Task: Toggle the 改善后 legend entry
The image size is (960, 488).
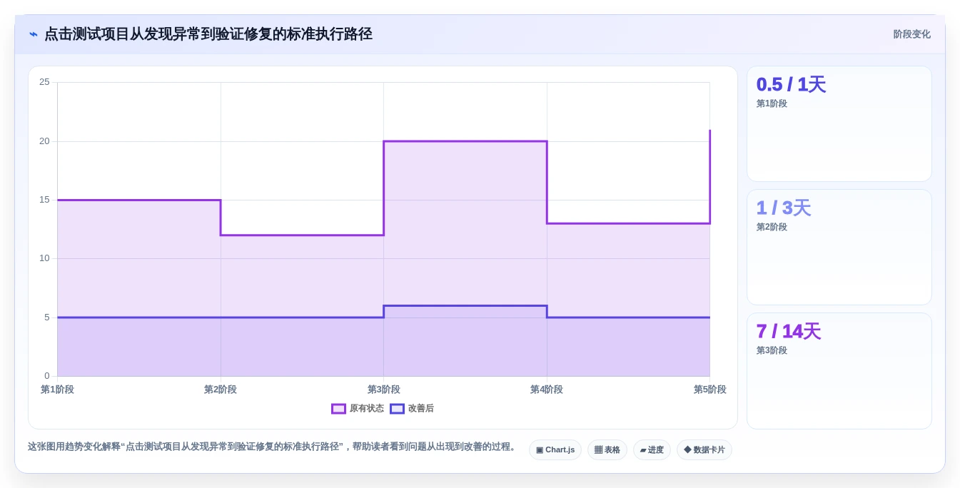Action: [x=412, y=409]
